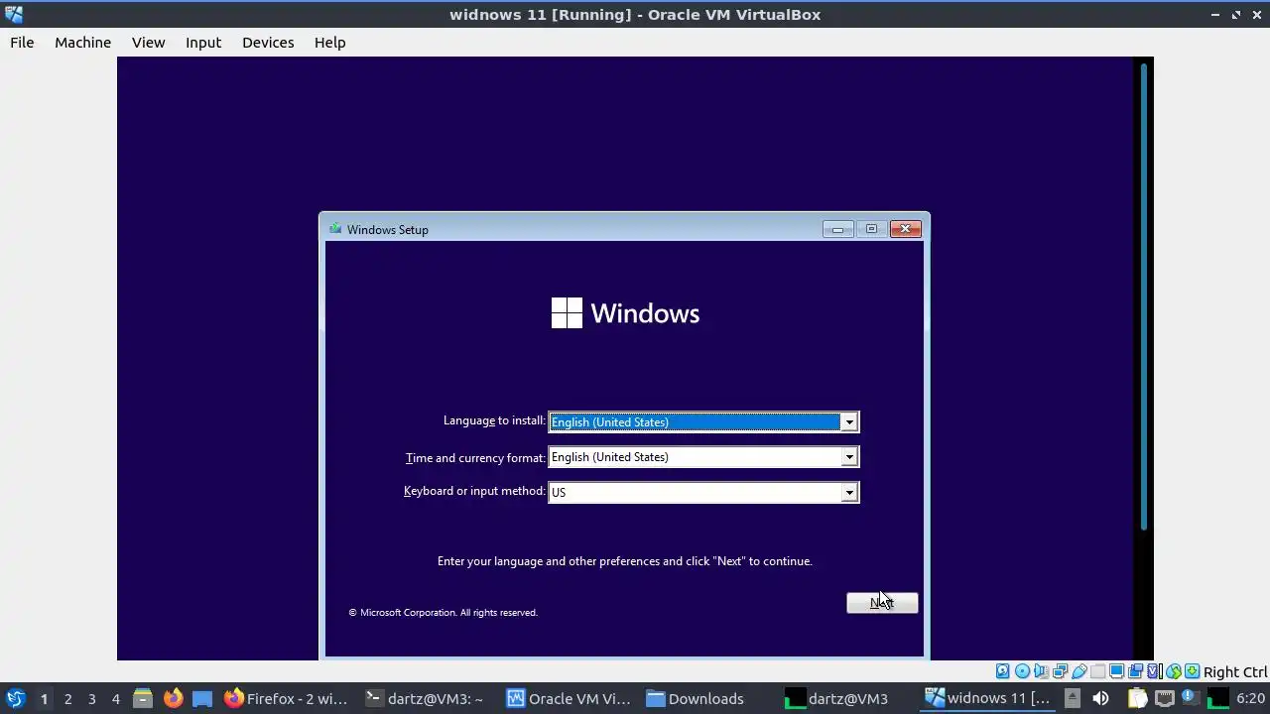Click the recording status icon
This screenshot has height=714, width=1270.
click(x=1135, y=671)
